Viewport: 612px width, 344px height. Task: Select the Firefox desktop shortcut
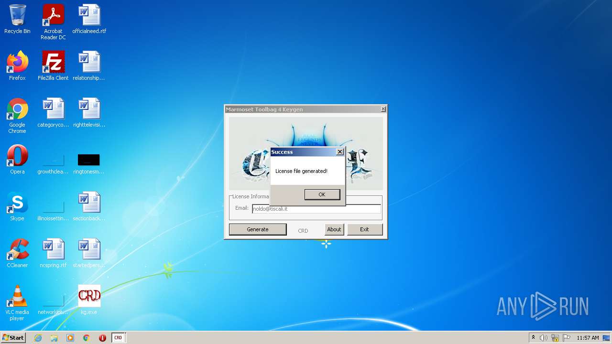(17, 66)
